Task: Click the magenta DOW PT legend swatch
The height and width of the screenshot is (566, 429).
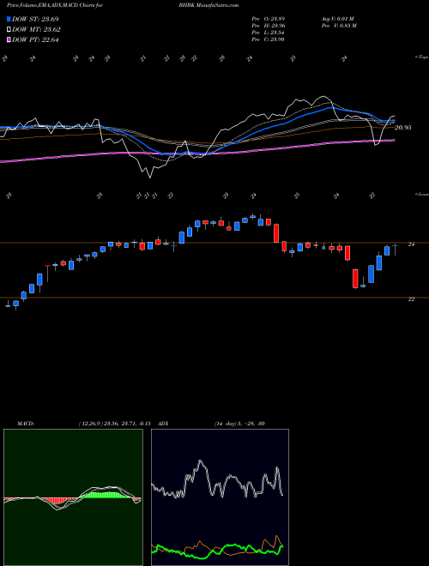Action: (x=9, y=39)
